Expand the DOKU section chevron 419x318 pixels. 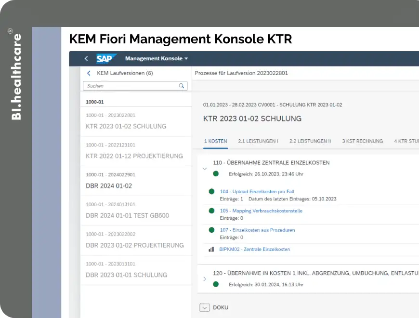coord(204,307)
